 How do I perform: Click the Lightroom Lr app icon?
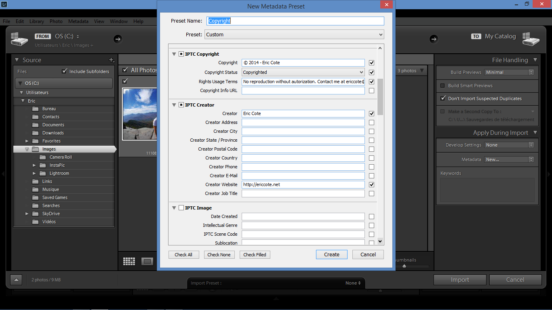pyautogui.click(x=4, y=4)
